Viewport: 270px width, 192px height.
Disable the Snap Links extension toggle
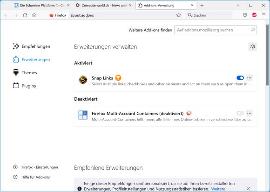(240, 78)
